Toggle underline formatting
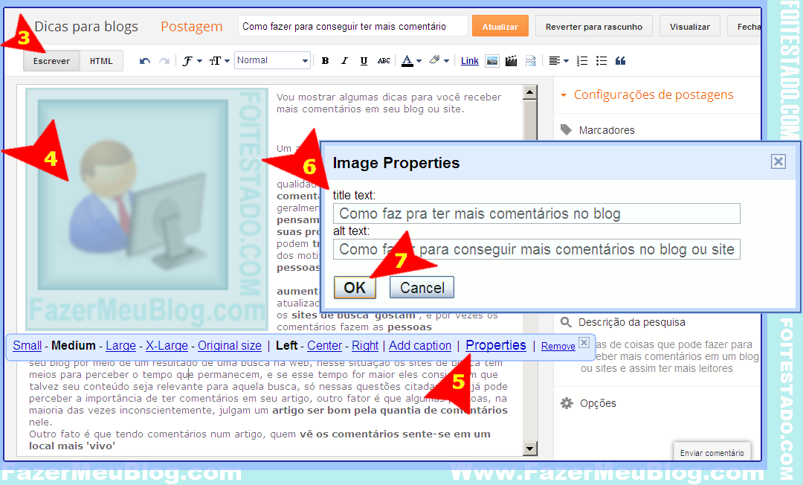Screen dimensions: 803x485 tap(364, 61)
